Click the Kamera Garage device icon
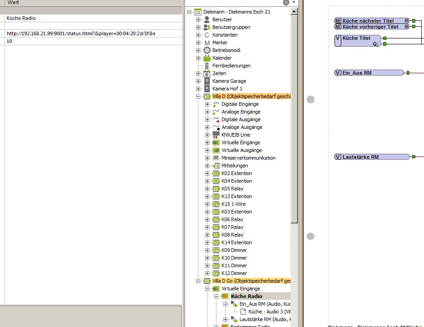Image resolution: width=424 pixels, height=327 pixels. pos(207,81)
